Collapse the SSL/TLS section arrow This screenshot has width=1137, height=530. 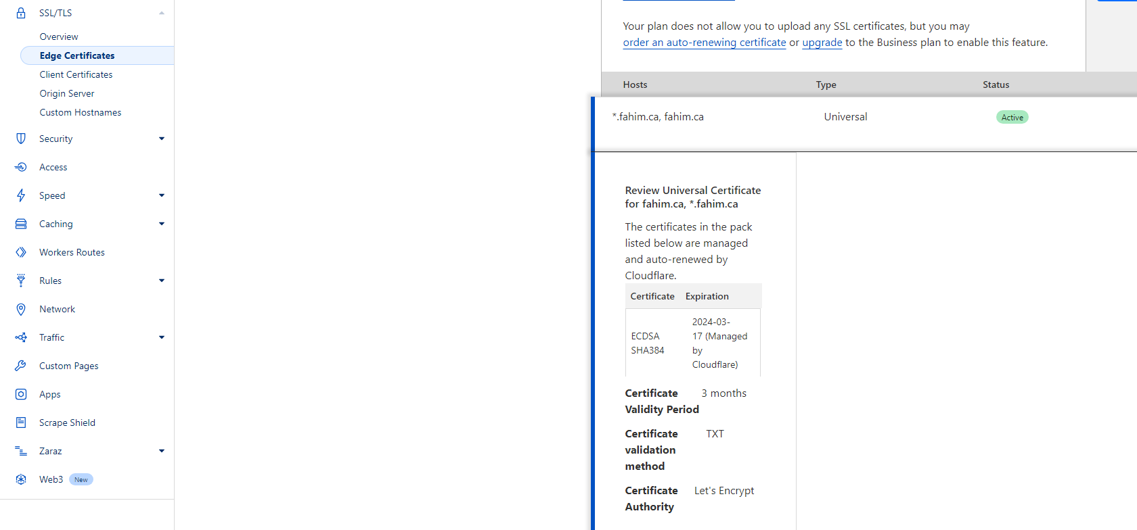click(x=162, y=13)
